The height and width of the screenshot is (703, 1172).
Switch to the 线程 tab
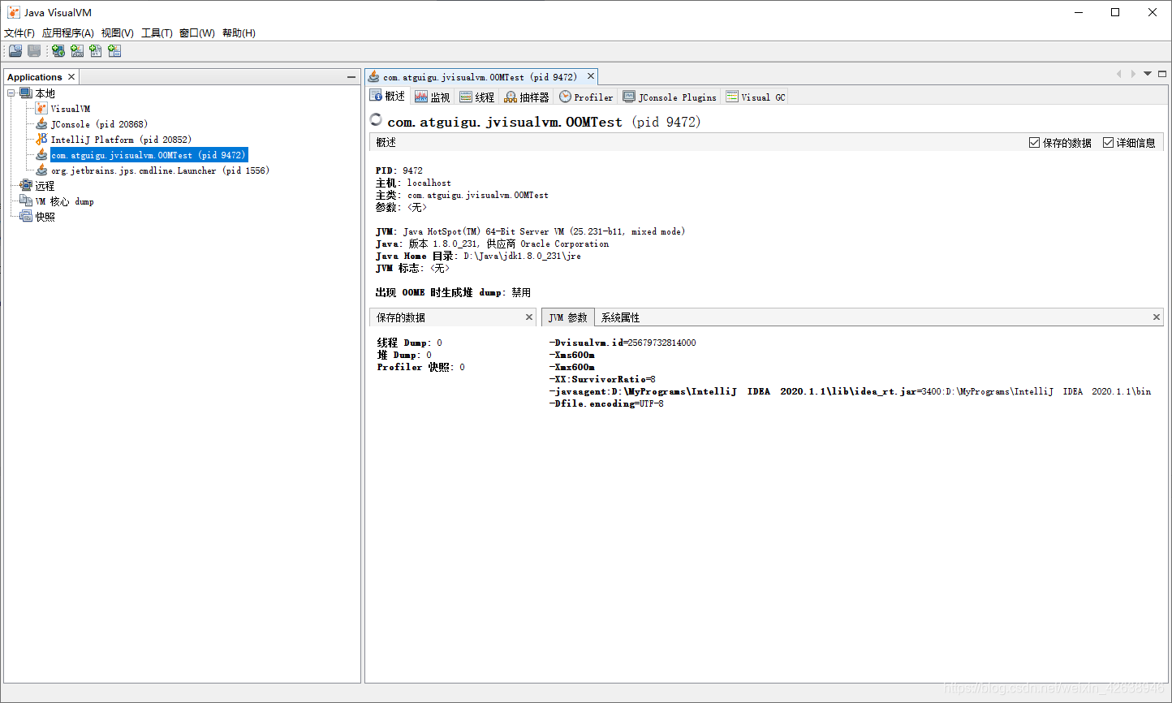click(477, 97)
